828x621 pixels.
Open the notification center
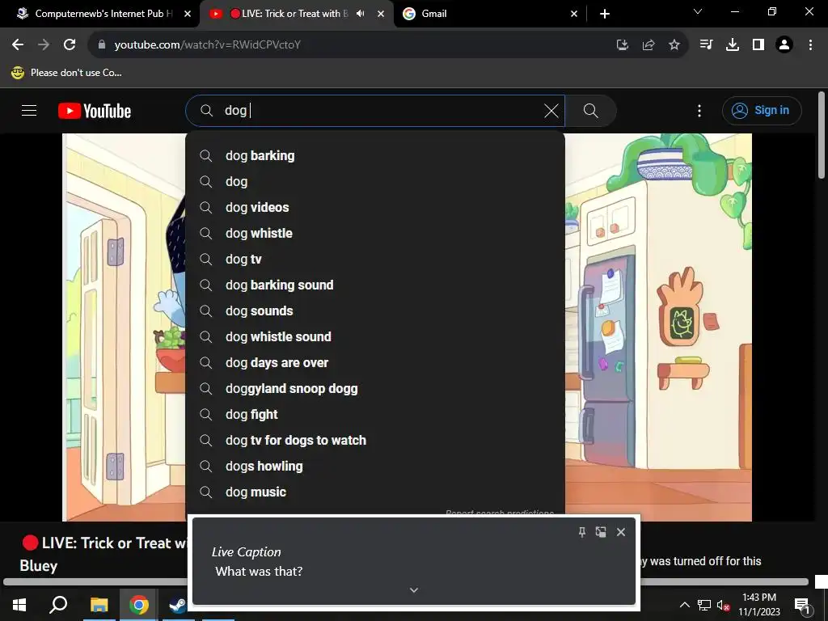(802, 606)
